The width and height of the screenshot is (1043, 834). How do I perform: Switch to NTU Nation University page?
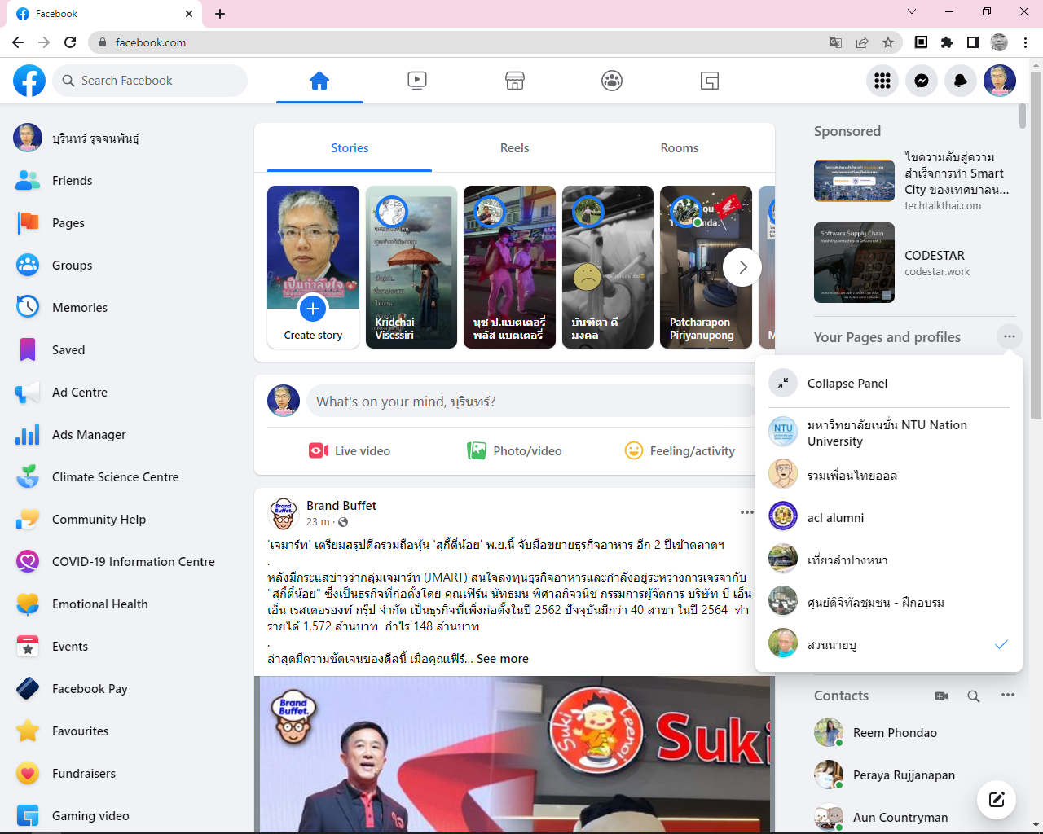pyautogui.click(x=889, y=432)
